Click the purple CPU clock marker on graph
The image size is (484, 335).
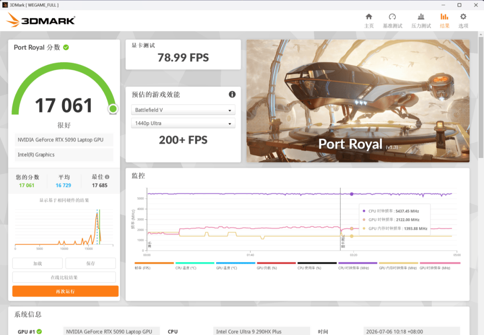[352, 194]
